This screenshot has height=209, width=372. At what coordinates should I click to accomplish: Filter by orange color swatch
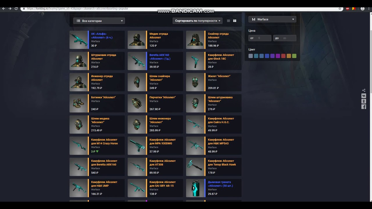pos(289,56)
